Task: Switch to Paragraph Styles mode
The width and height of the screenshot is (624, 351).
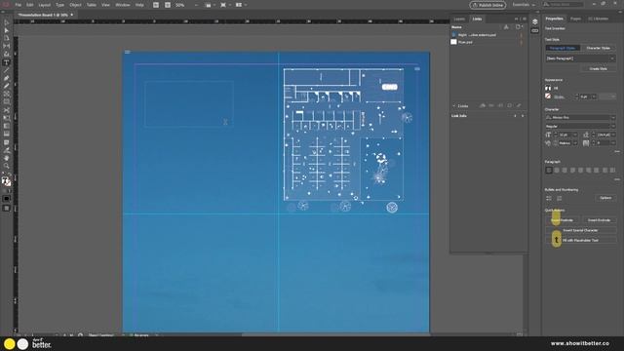Action: click(563, 48)
